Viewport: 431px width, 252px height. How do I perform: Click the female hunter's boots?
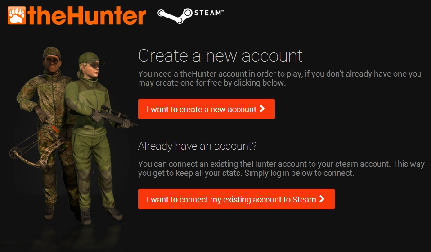click(x=100, y=215)
